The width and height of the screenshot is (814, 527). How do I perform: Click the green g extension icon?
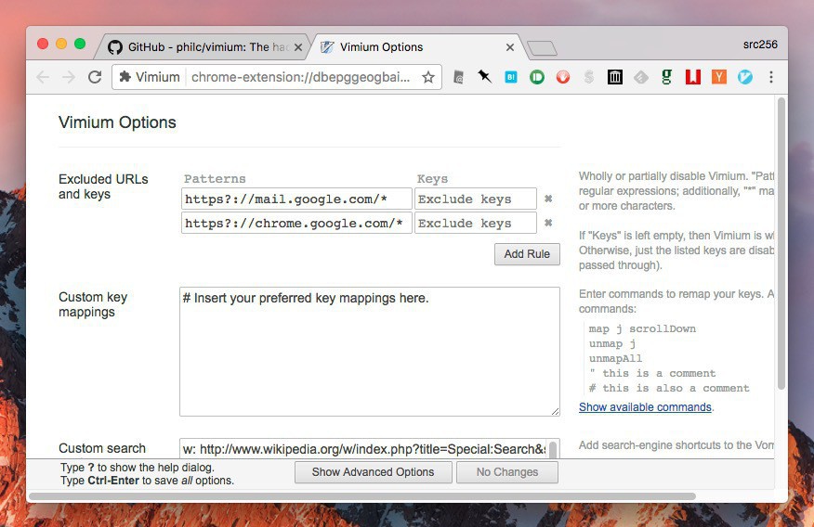(666, 77)
